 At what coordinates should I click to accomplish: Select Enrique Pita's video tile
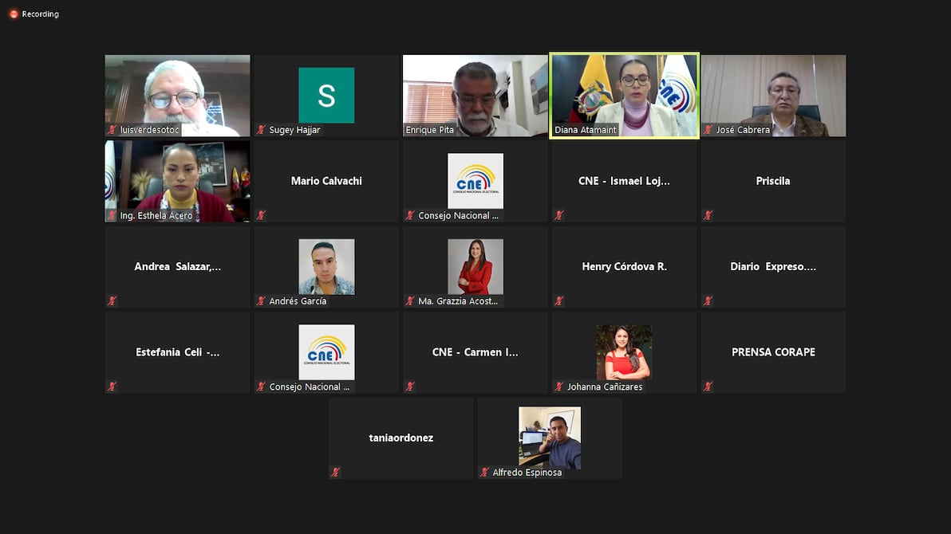[x=475, y=95]
